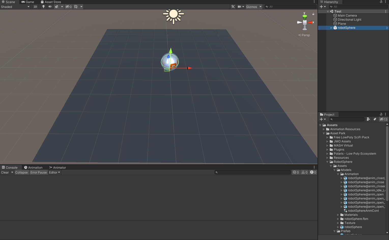The width and height of the screenshot is (389, 240).
Task: Click the Scene view tool settings wrench icon
Action: click(x=233, y=7)
